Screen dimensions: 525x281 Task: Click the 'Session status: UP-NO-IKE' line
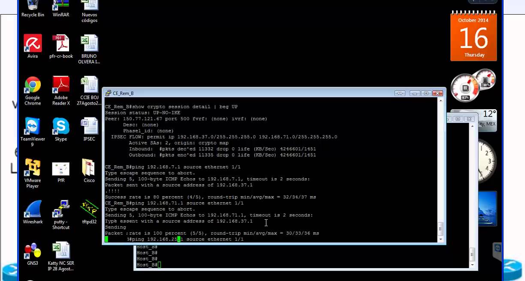tap(142, 113)
